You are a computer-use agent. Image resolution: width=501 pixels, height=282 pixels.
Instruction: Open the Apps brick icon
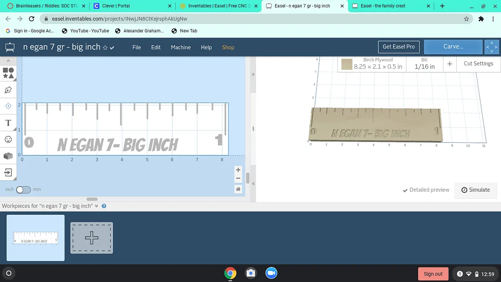click(8, 156)
